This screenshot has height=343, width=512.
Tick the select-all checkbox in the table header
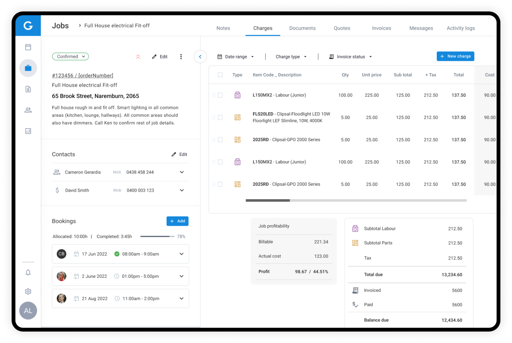[220, 75]
